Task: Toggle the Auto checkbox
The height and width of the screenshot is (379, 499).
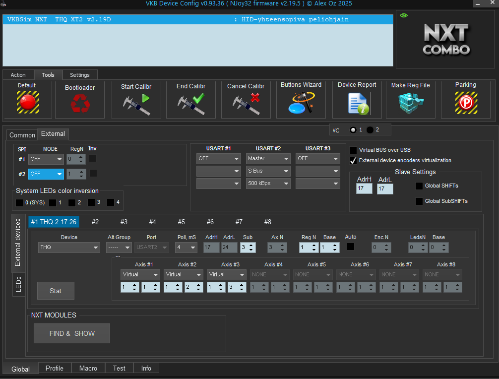Action: [350, 247]
